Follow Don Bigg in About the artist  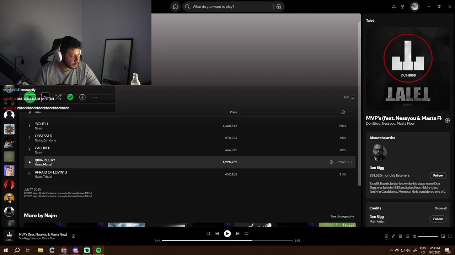pos(438,175)
